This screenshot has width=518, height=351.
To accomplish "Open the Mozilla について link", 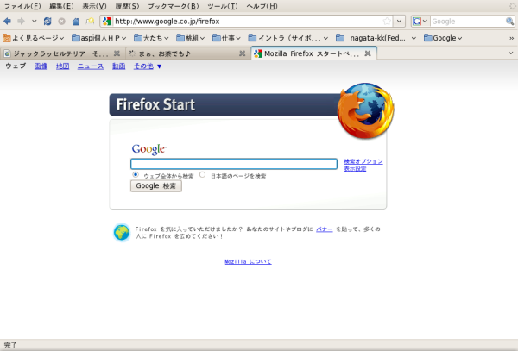I will click(248, 261).
